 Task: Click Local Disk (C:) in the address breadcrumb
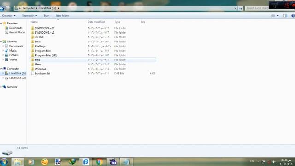(x=47, y=8)
